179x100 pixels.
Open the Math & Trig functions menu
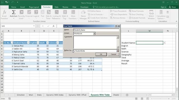pos(65,15)
